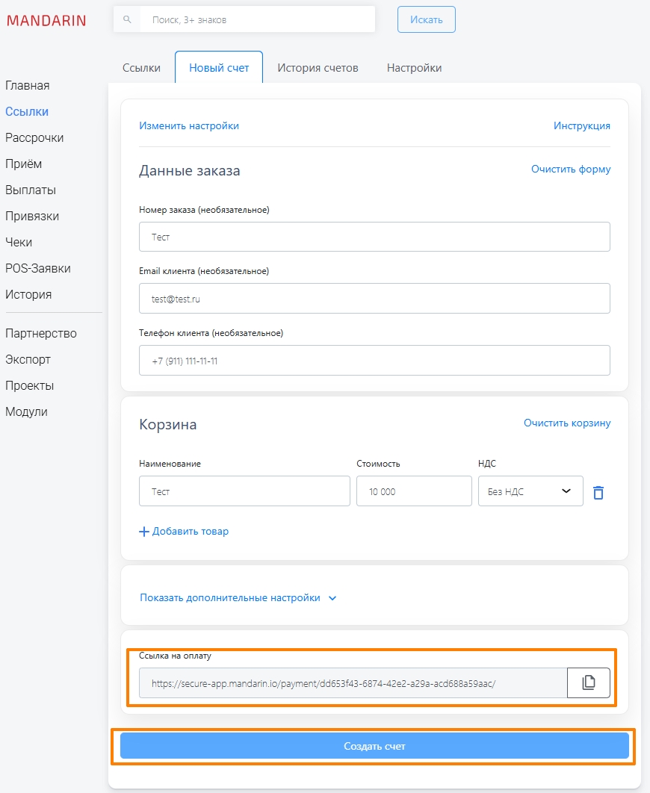Click the MANDARIN logo

(46, 20)
